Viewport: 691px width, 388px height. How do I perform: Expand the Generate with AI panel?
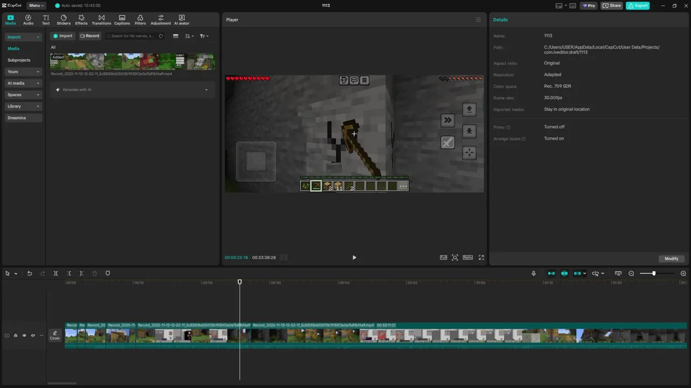point(206,89)
